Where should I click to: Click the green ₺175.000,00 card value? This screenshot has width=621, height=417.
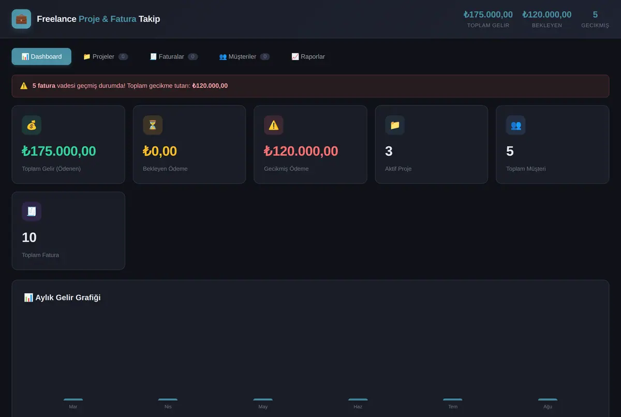(59, 151)
